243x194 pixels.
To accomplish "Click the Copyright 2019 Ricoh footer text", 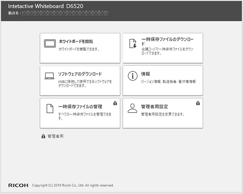I will pyautogui.click(x=73, y=185).
